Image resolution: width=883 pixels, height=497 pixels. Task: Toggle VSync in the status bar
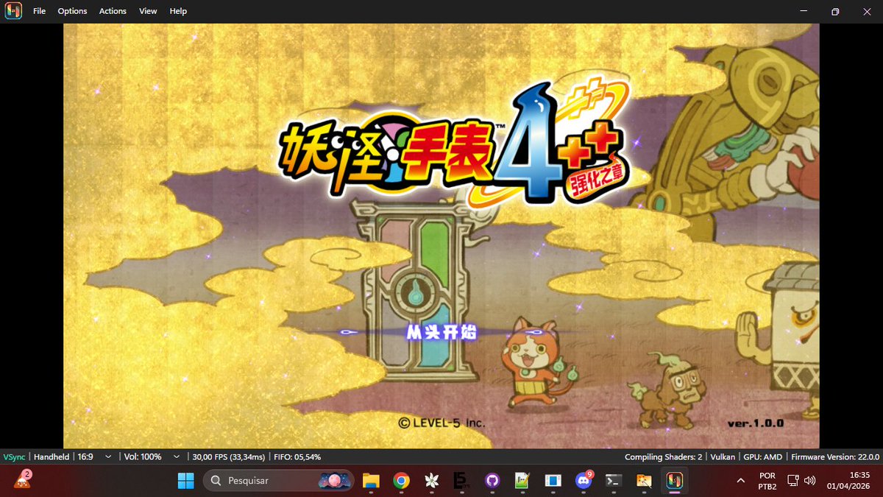tap(13, 457)
